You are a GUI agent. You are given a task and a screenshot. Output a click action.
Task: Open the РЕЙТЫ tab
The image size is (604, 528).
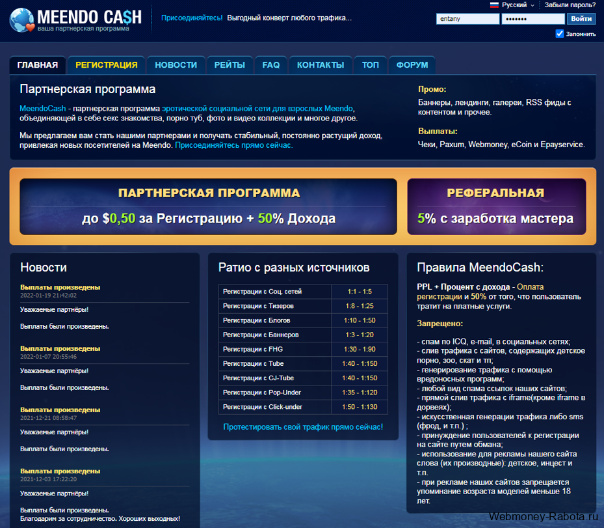(x=230, y=65)
